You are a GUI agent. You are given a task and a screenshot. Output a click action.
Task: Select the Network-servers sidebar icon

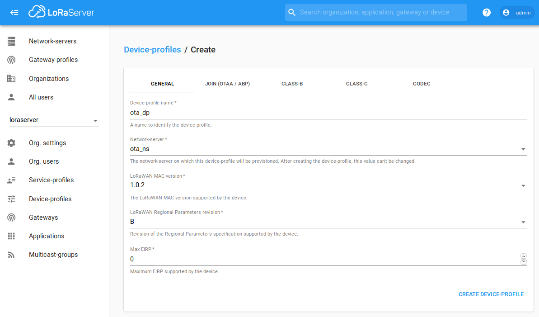click(11, 41)
